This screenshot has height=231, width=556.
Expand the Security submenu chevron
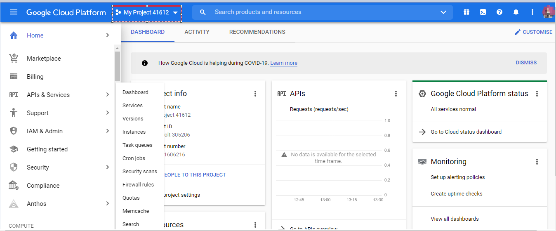[x=107, y=167]
